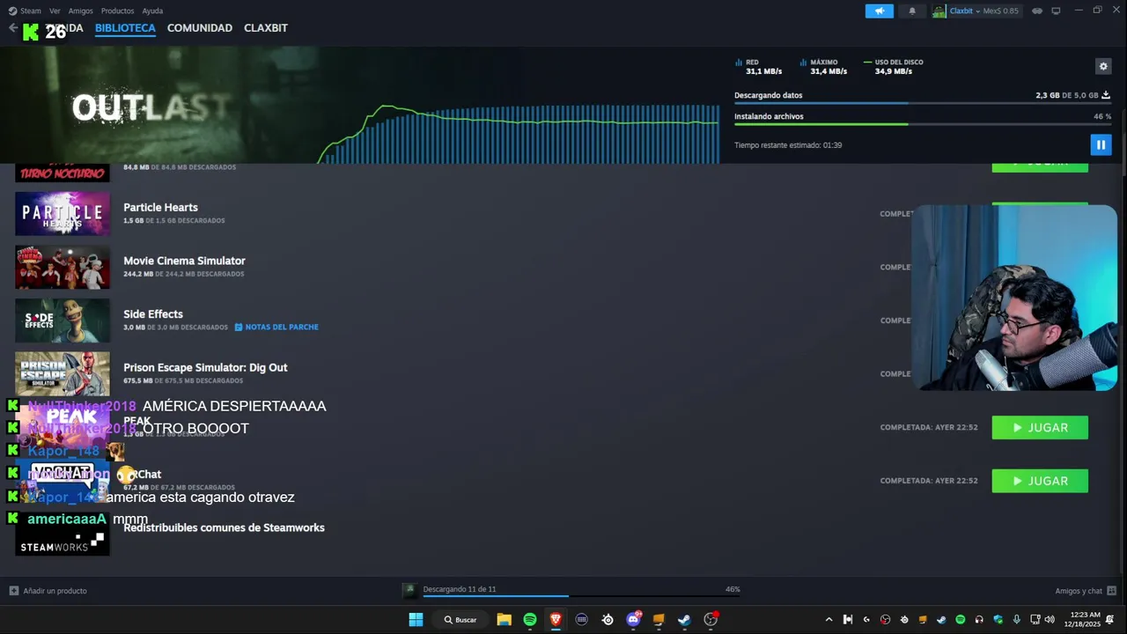Open the Ayuda menu

[152, 11]
